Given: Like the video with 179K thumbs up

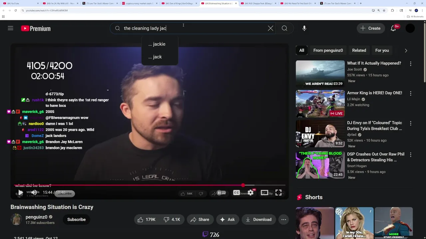Looking at the screenshot, I should click(x=146, y=219).
